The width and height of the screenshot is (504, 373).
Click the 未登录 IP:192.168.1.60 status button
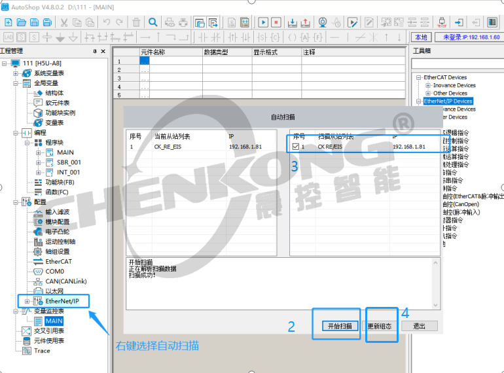[x=469, y=37]
